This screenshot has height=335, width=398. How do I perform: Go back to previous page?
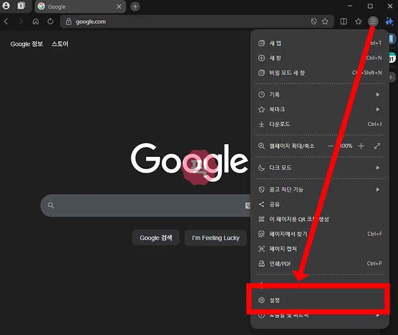point(7,21)
